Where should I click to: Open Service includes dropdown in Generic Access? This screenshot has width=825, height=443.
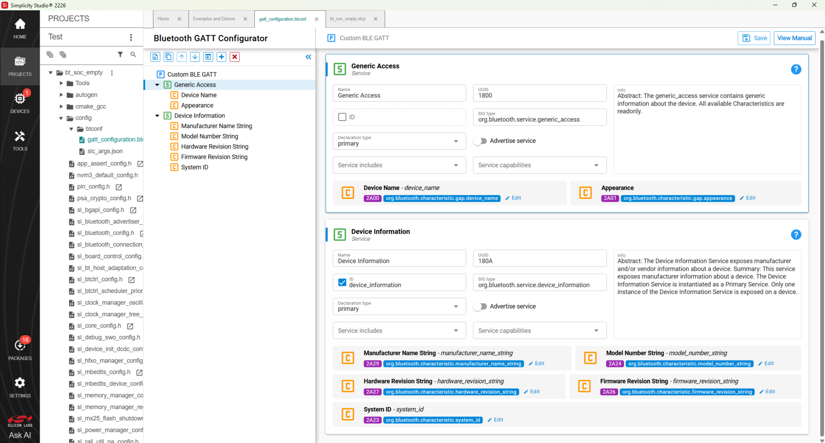pos(399,165)
